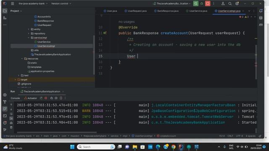Click the console horizontal scrollbar
This screenshot has width=269, height=151.
57,133
